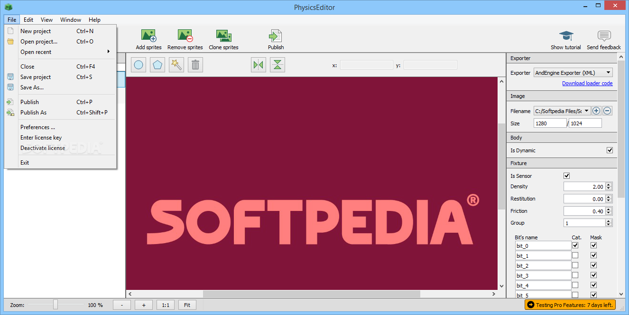The width and height of the screenshot is (629, 315).
Task: Select the magic wand tracer tool
Action: [x=176, y=65]
